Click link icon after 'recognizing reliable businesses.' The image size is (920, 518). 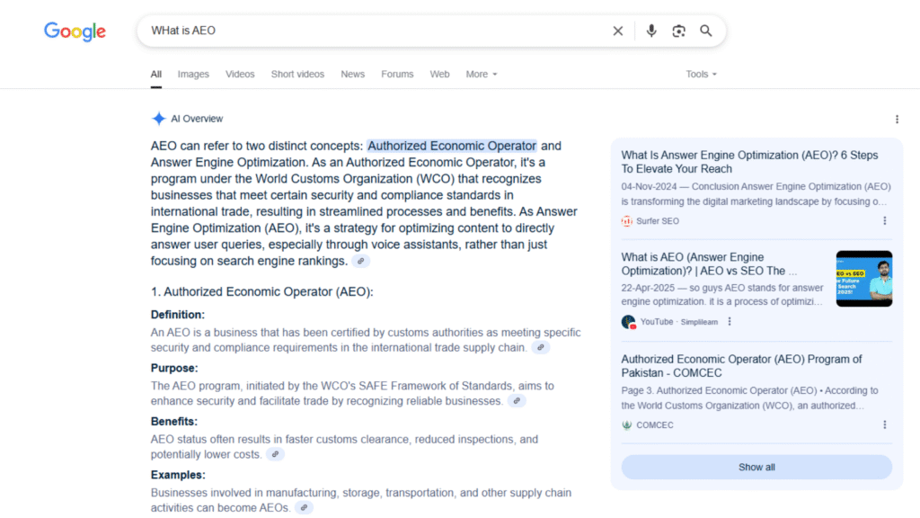pyautogui.click(x=517, y=401)
